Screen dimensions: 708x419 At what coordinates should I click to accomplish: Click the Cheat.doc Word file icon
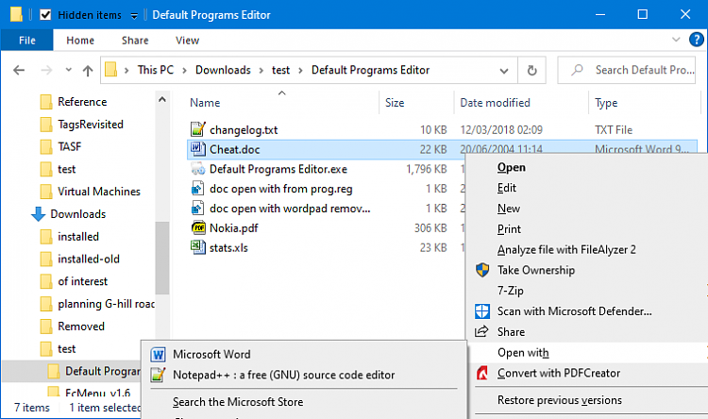pyautogui.click(x=197, y=149)
